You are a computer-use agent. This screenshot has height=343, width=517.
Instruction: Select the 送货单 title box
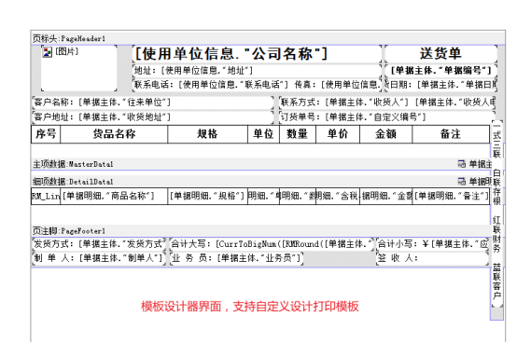tap(440, 54)
